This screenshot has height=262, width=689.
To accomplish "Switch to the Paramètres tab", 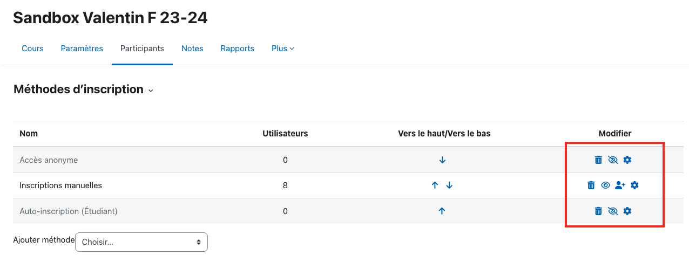I will pos(82,49).
